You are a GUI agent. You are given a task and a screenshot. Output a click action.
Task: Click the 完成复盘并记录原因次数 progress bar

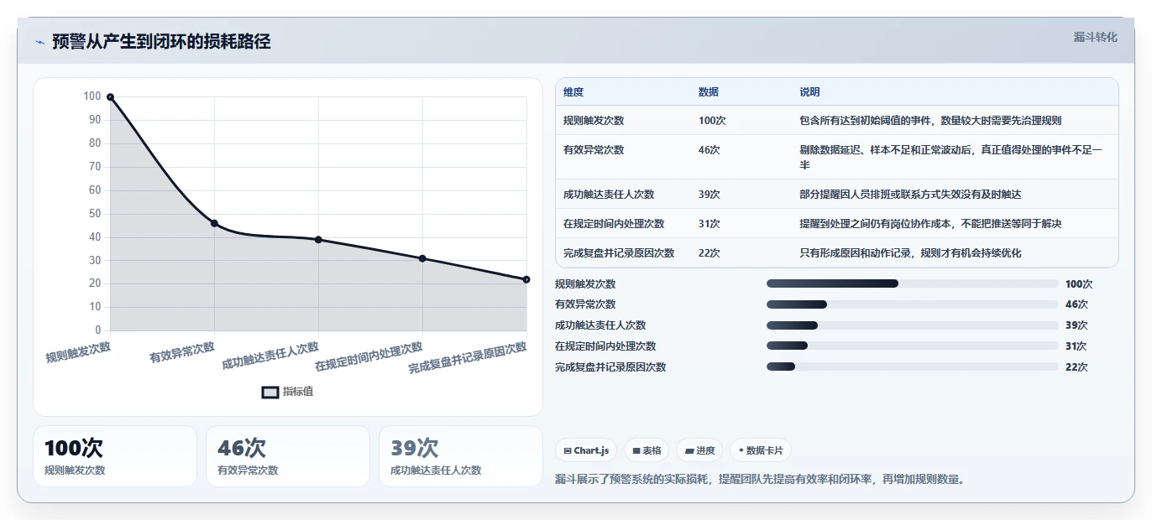pyautogui.click(x=913, y=367)
